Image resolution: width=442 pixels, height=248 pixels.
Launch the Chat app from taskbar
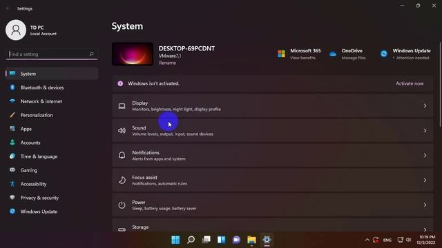coord(236,240)
